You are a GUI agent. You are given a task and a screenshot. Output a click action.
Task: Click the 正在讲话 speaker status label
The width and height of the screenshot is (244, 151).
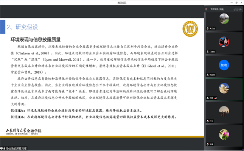(x=216, y=9)
